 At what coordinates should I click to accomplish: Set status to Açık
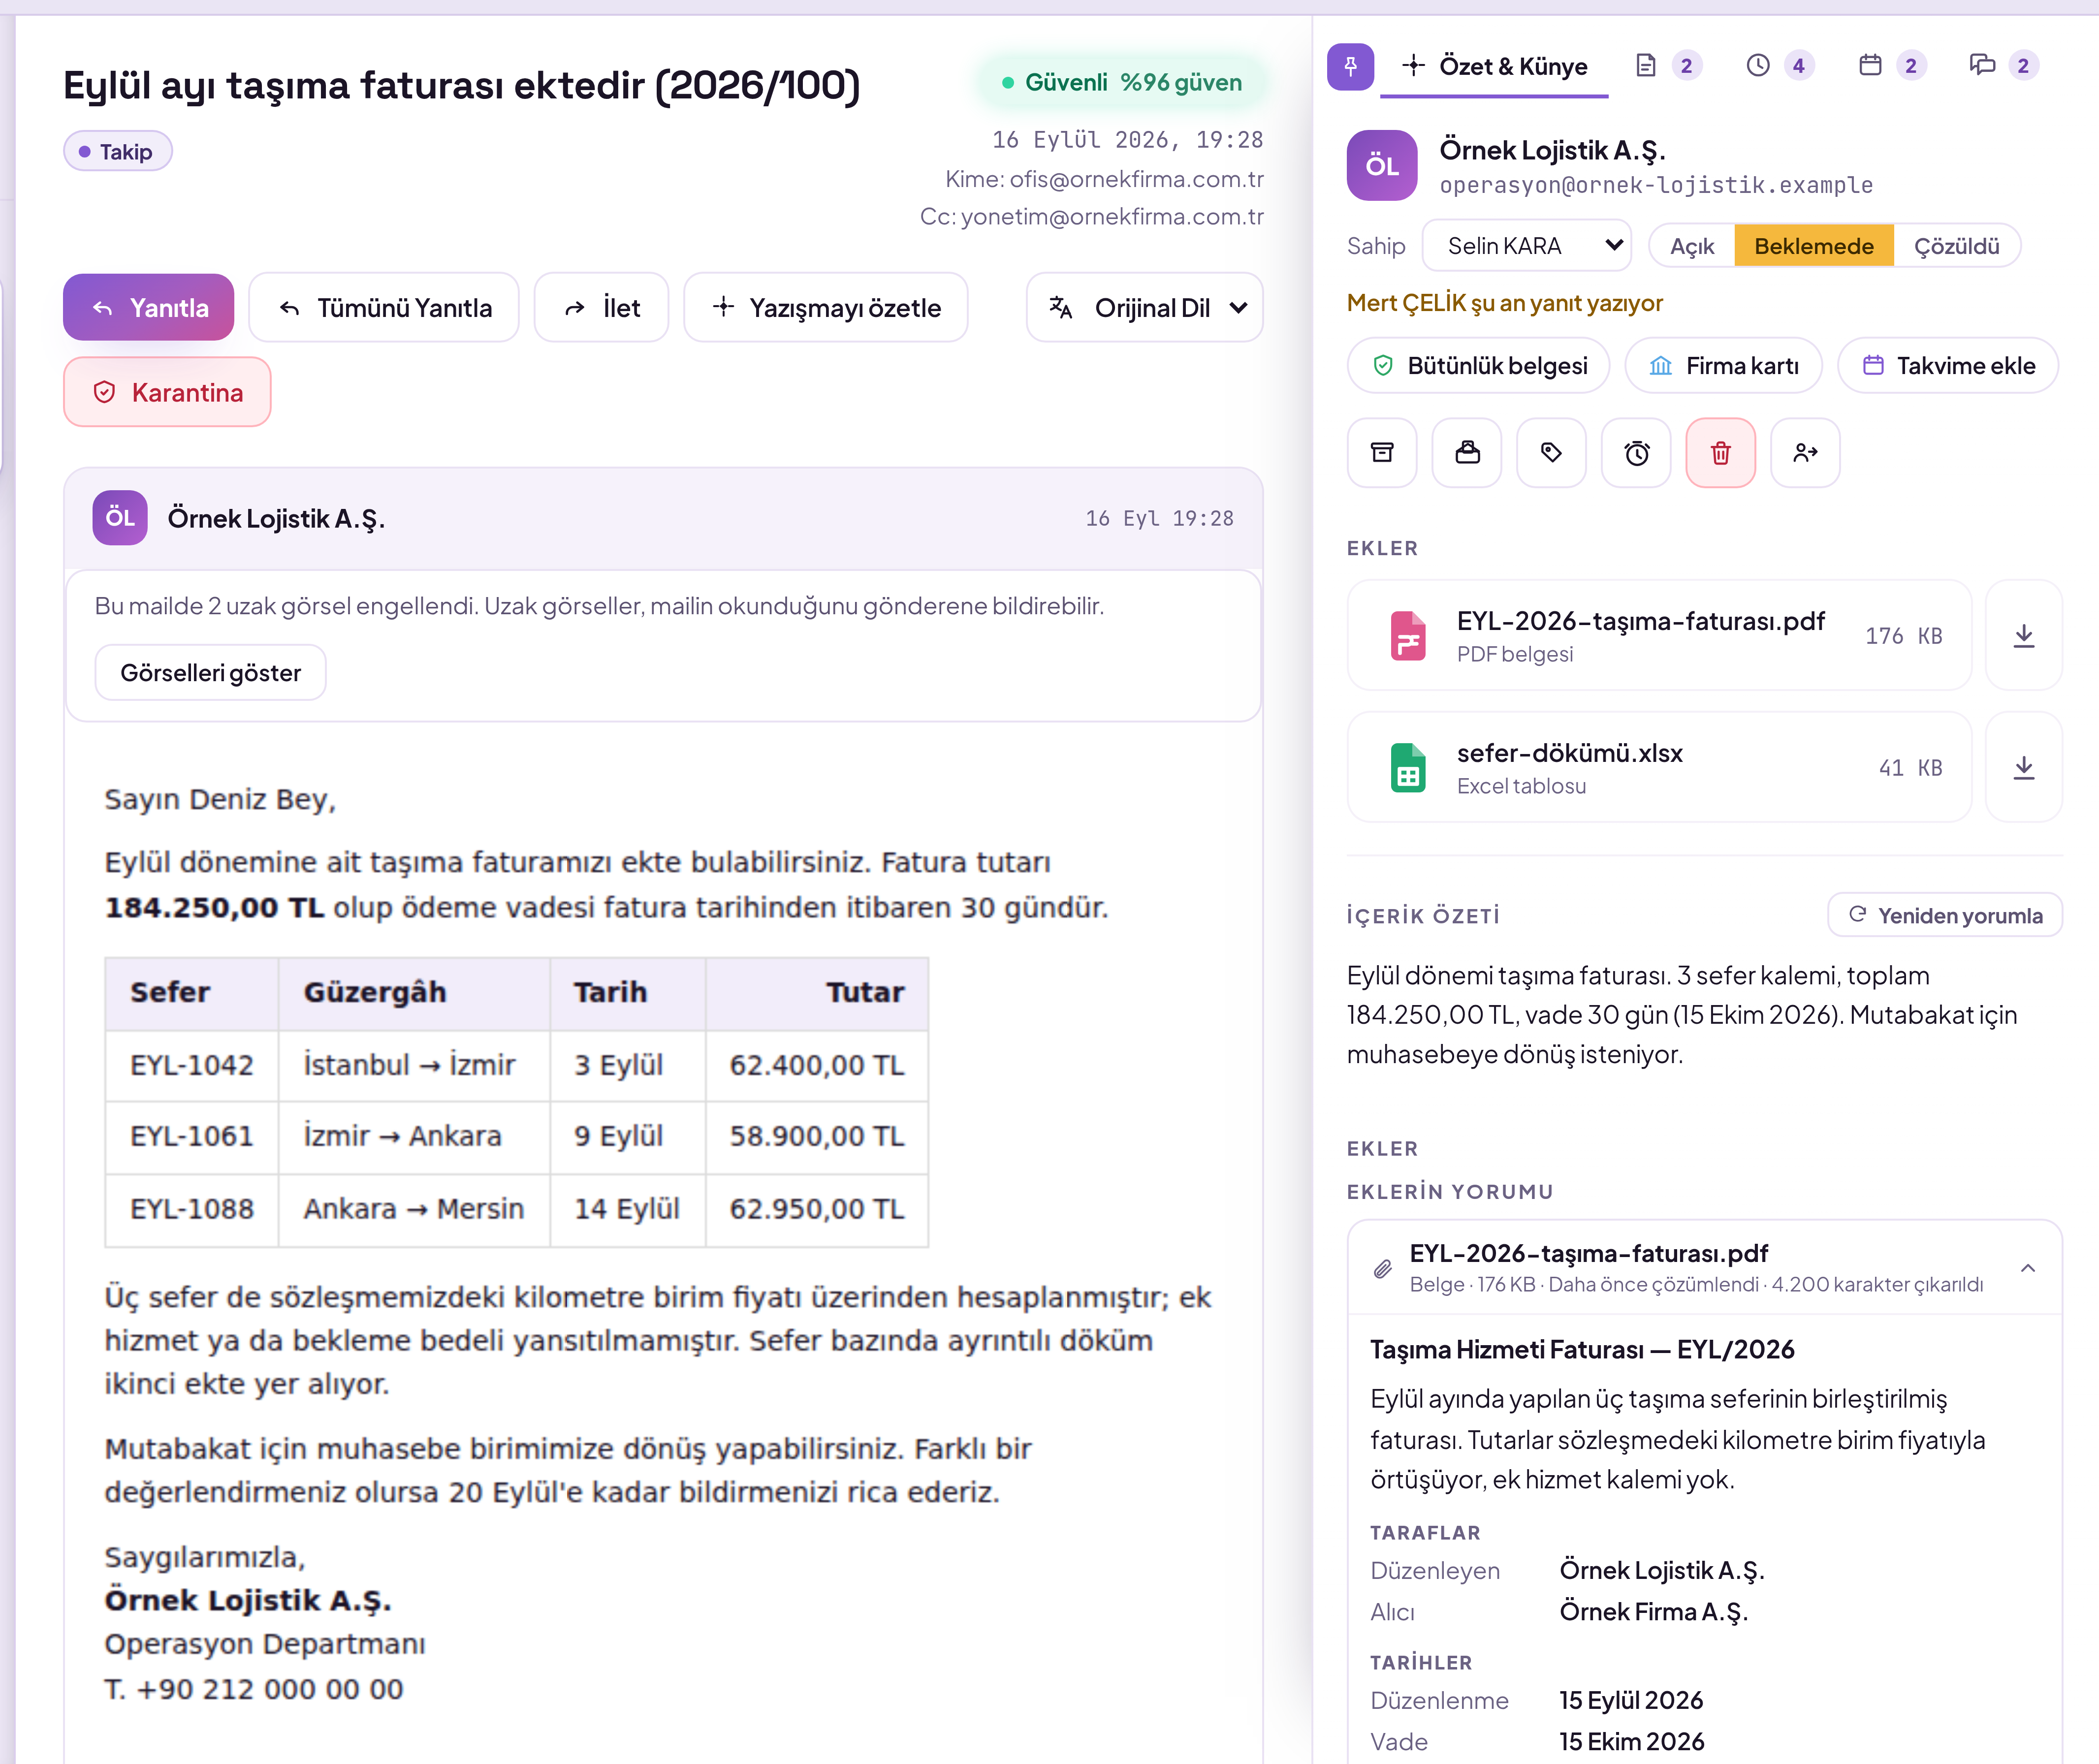(x=1691, y=246)
